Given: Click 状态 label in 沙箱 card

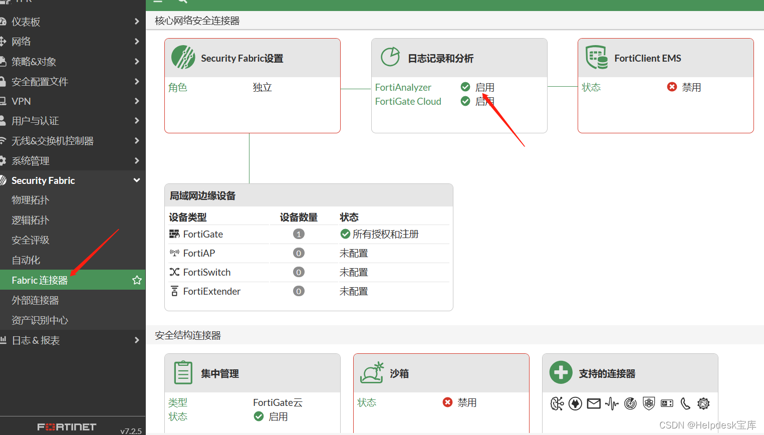Looking at the screenshot, I should pyautogui.click(x=367, y=402).
